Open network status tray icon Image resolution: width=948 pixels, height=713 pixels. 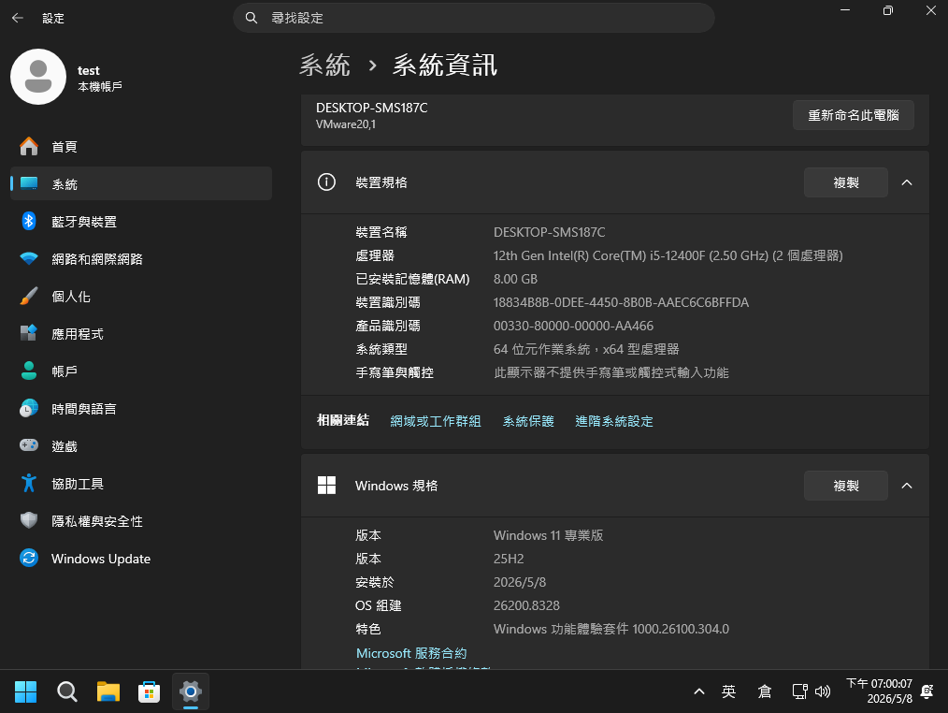[800, 691]
